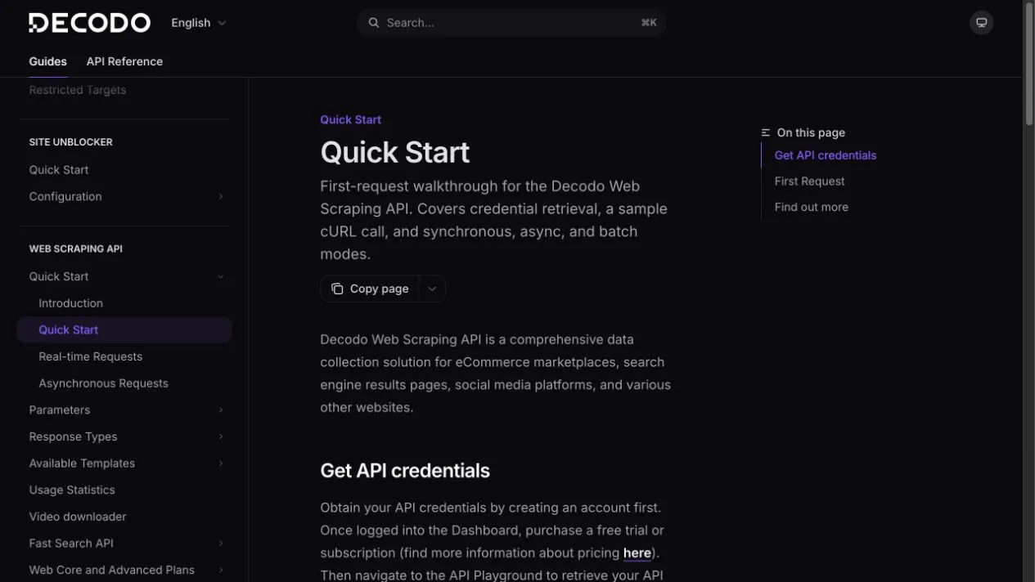The height and width of the screenshot is (582, 1035).
Task: Open Video downloader page
Action: [78, 517]
